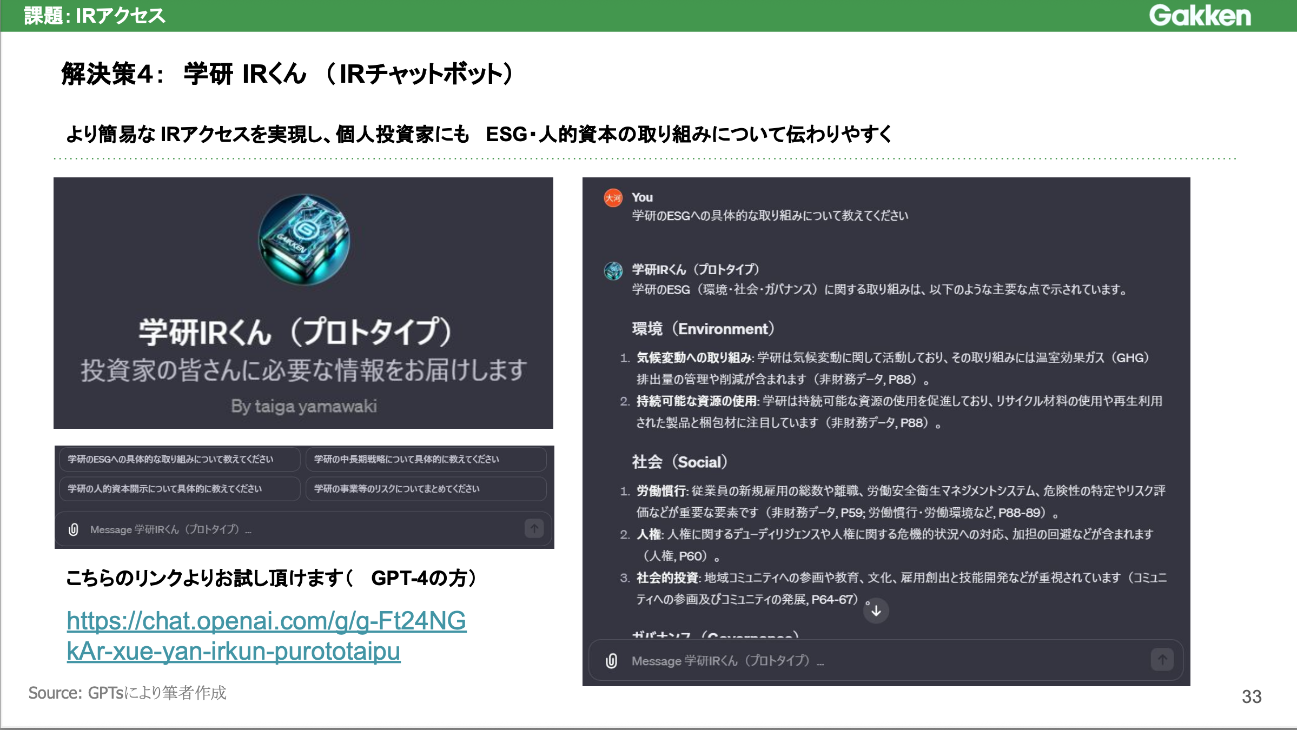Viewport: 1297px width, 730px height.
Task: Select the 学研の中長期戦略について prompt suggestion
Action: click(426, 459)
